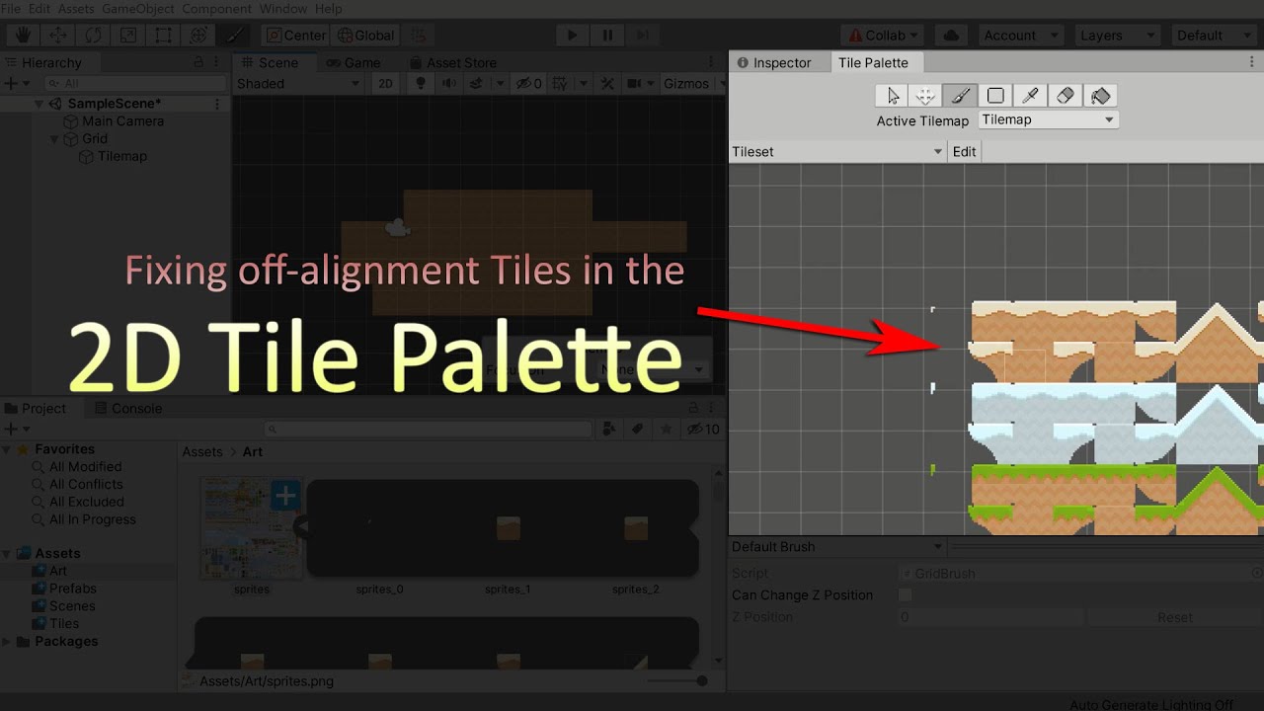Click the Pause button
Image resolution: width=1264 pixels, height=711 pixels.
click(x=607, y=36)
